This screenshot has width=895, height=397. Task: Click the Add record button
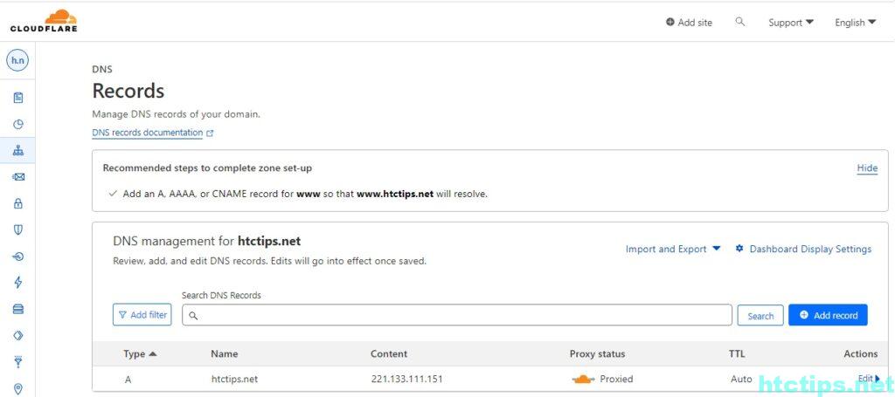tap(827, 315)
